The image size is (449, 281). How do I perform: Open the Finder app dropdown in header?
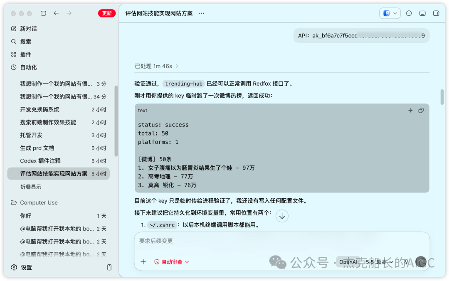[x=390, y=13]
